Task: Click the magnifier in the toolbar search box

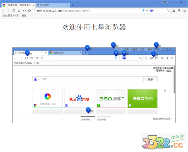Action: (168, 11)
